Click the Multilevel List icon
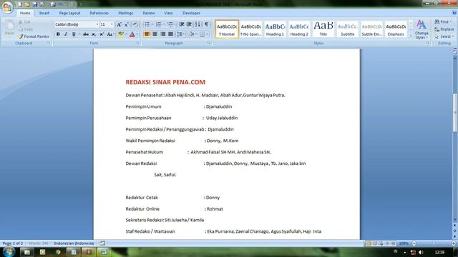Viewport: 458px width, 257px height. pyautogui.click(x=170, y=24)
